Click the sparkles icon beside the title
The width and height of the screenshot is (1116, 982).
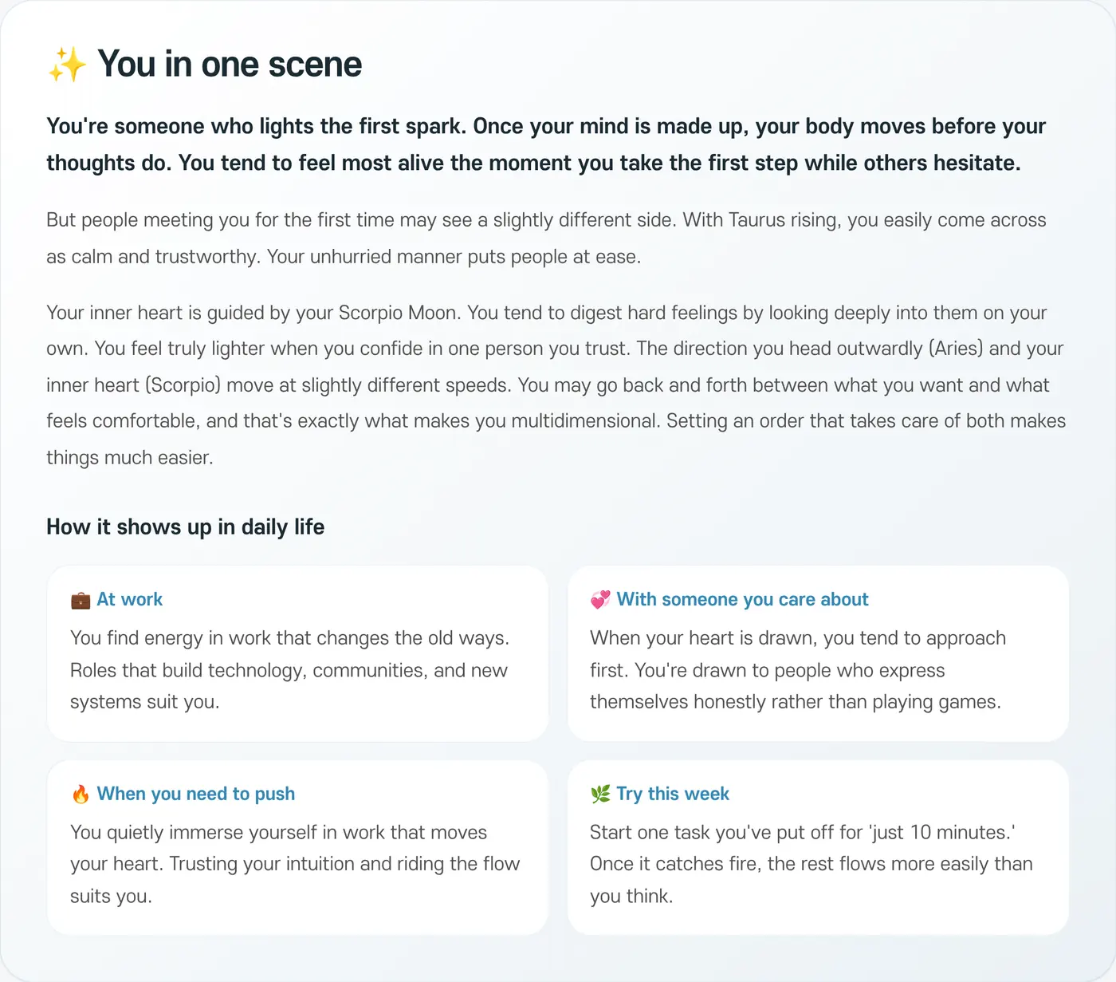pyautogui.click(x=66, y=65)
